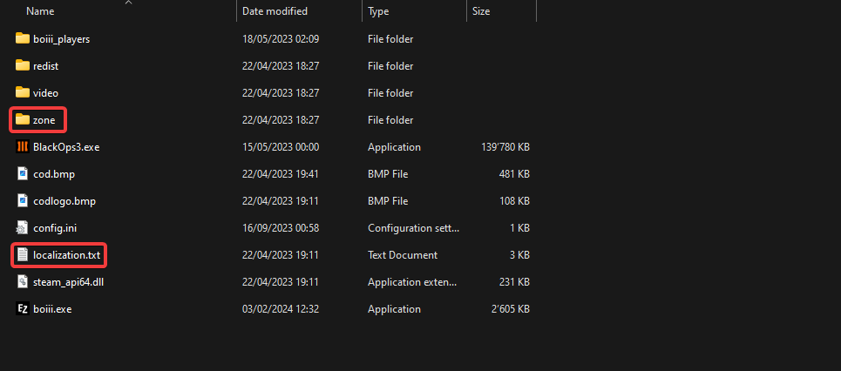Click the localization.txt document icon

pos(23,255)
